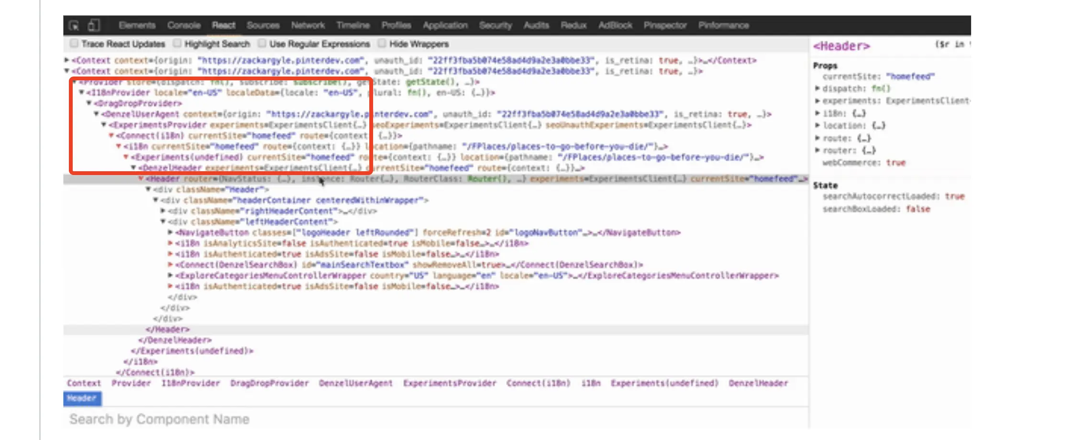Viewport: 1082px width, 440px height.
Task: Select I18nProvider breadcrumb
Action: 190,383
